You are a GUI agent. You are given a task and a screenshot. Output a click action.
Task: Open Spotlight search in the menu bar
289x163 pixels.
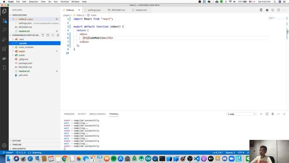coord(275,2)
